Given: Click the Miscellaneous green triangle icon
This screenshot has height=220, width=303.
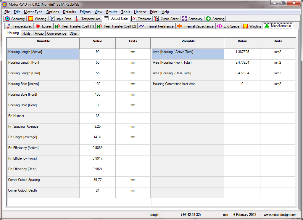Looking at the screenshot, I should tap(267, 26).
